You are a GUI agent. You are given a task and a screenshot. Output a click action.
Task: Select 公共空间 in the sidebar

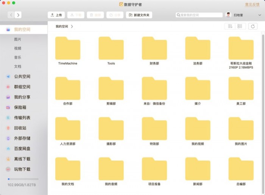(22, 76)
